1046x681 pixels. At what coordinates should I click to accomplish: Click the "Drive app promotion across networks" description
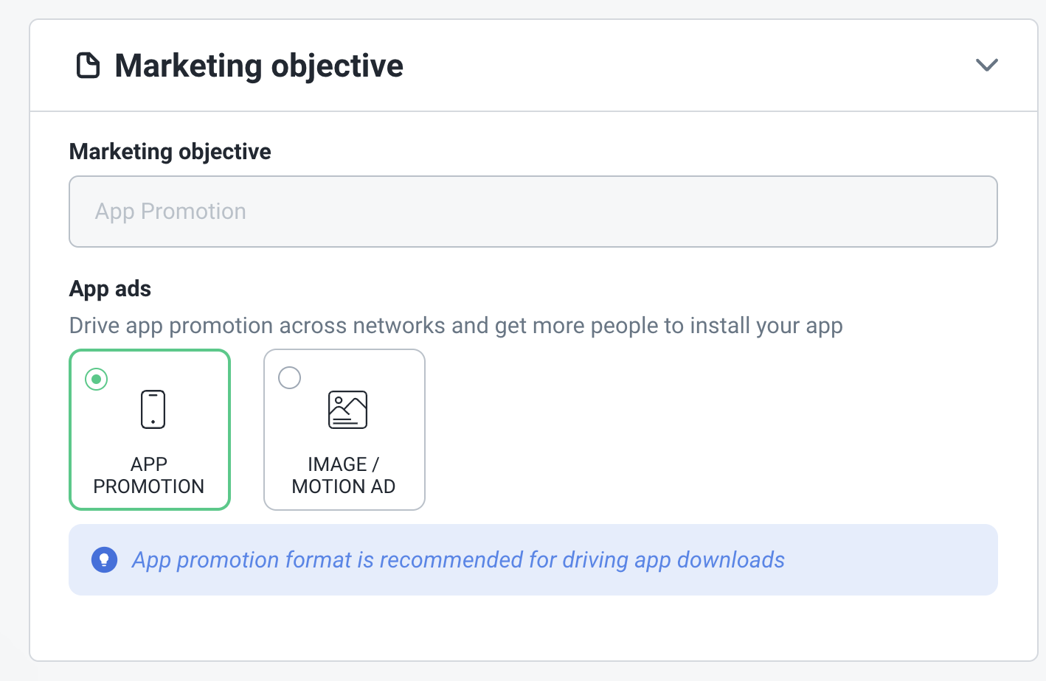pyautogui.click(x=456, y=326)
